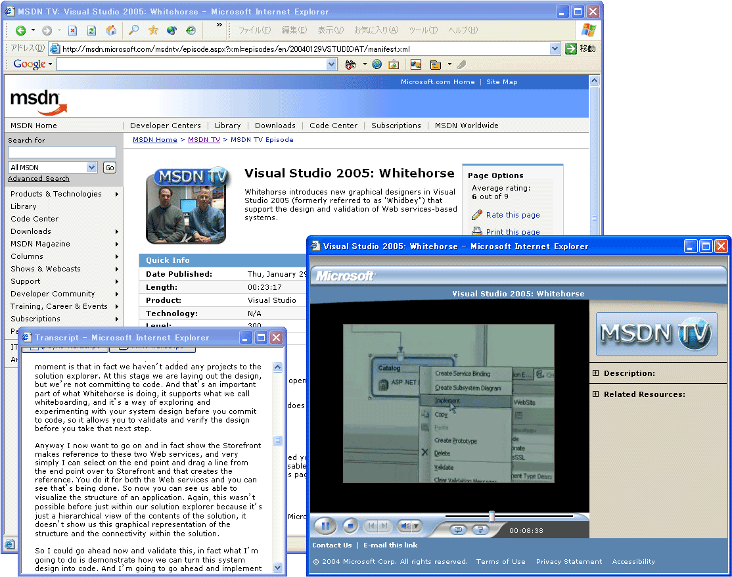Click the MSDN TV breadcrumb link
732x577 pixels.
(x=204, y=139)
